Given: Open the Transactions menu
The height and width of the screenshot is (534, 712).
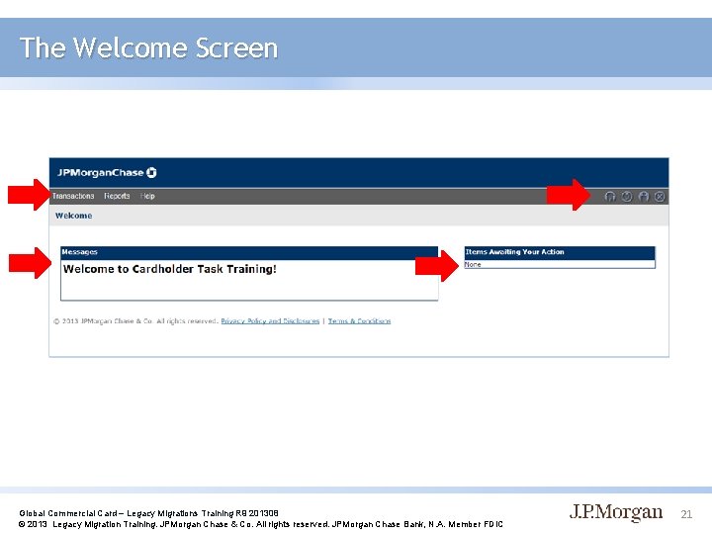Looking at the screenshot, I should click(73, 196).
